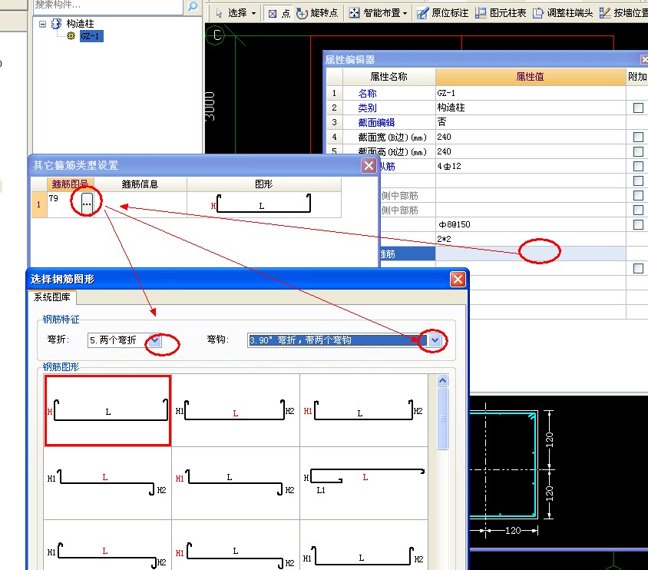Open the 智能布置 dropdown arrow
The width and height of the screenshot is (648, 570).
point(405,13)
